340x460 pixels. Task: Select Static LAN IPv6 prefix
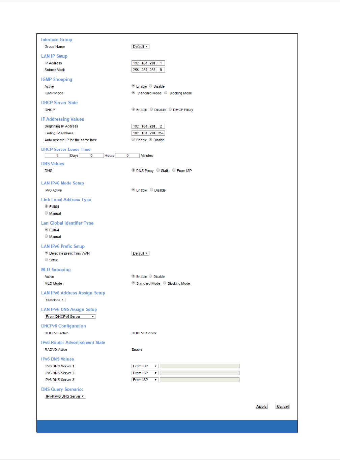click(x=46, y=260)
